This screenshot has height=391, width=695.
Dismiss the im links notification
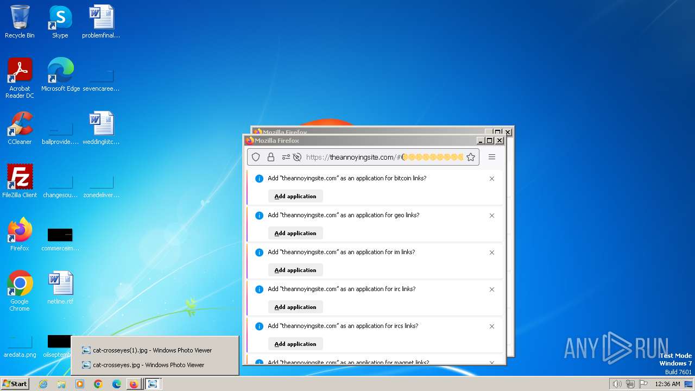[x=492, y=253]
